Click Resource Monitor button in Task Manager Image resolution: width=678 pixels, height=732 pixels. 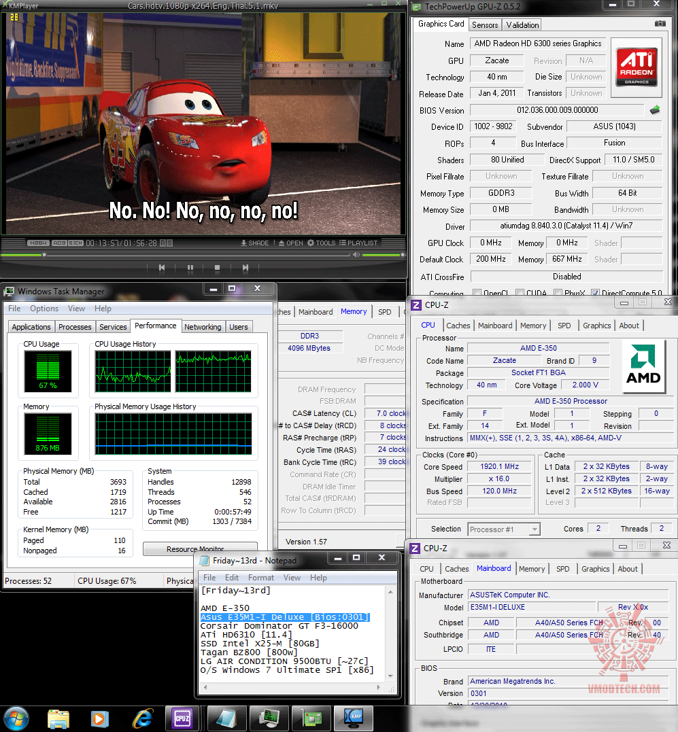(x=200, y=548)
